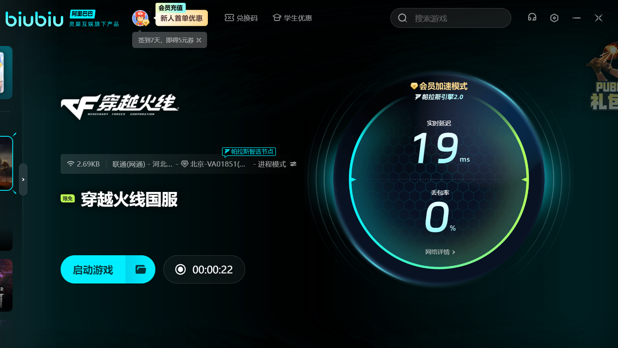This screenshot has height=348, width=618.
Task: Open settings hexagon icon
Action: (554, 18)
